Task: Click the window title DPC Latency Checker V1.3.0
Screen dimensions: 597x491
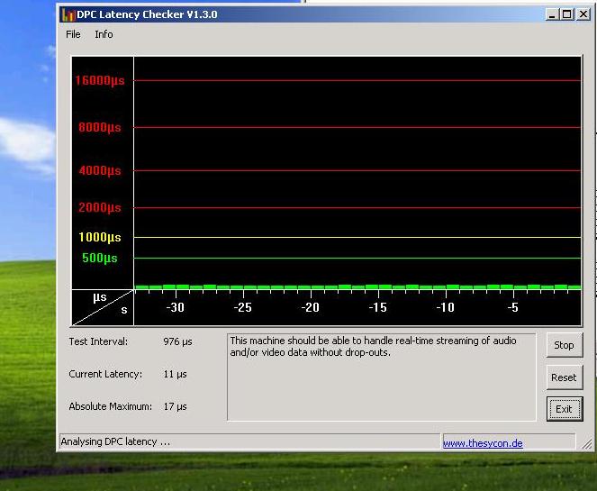Action: [x=147, y=14]
